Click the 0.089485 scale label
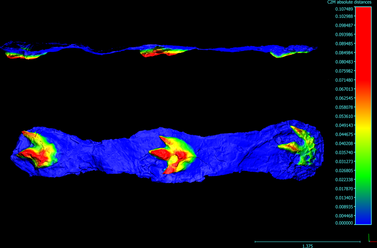 344,44
